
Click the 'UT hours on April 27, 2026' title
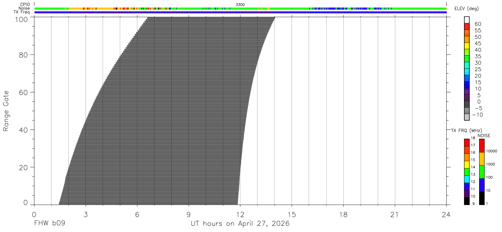240,224
